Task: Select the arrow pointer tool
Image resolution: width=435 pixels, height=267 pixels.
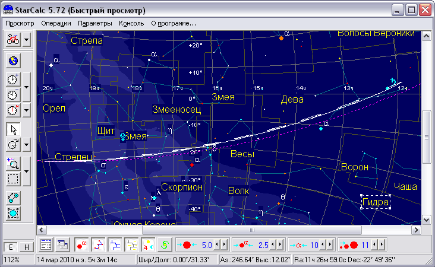Action: point(13,130)
